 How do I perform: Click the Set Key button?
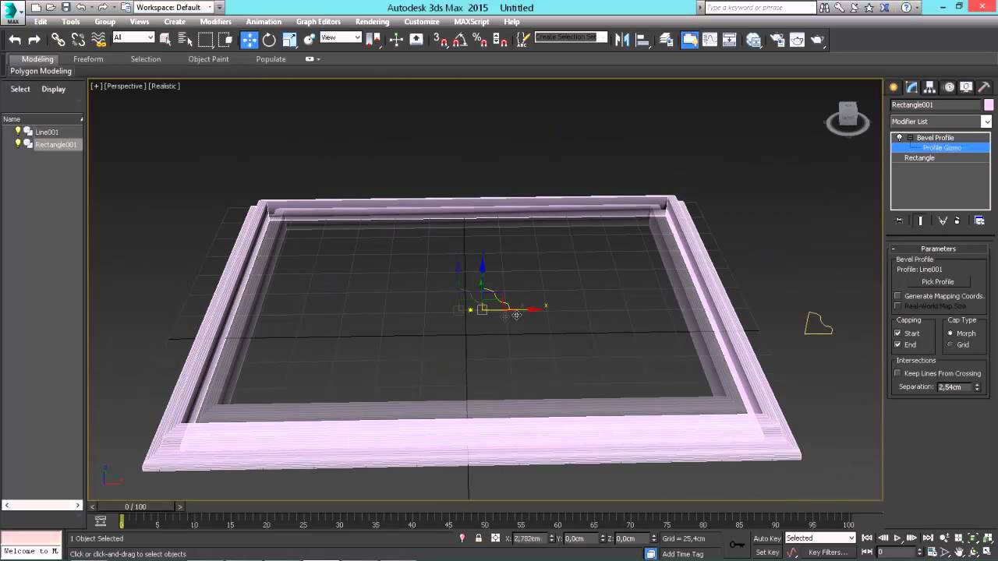(767, 552)
